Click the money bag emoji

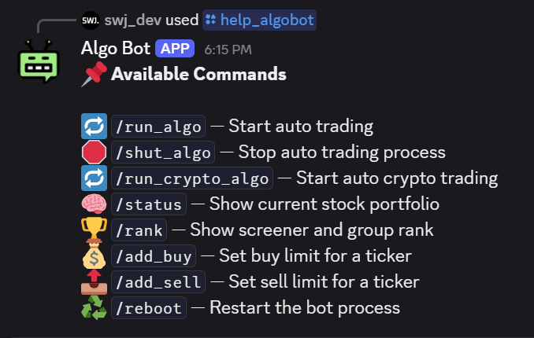[x=94, y=255]
